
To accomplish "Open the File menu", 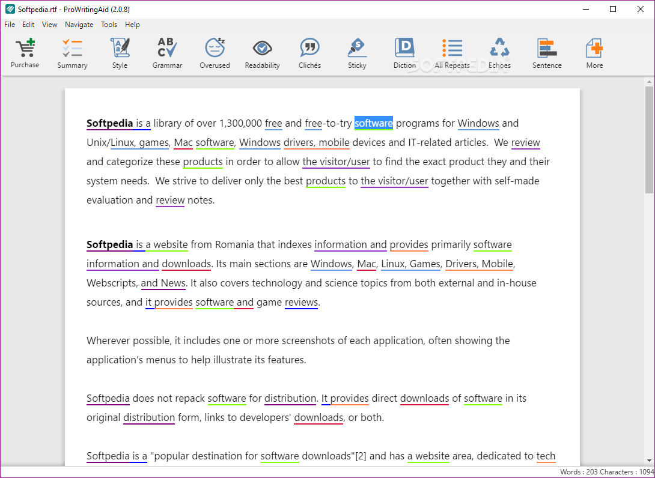I will click(10, 25).
